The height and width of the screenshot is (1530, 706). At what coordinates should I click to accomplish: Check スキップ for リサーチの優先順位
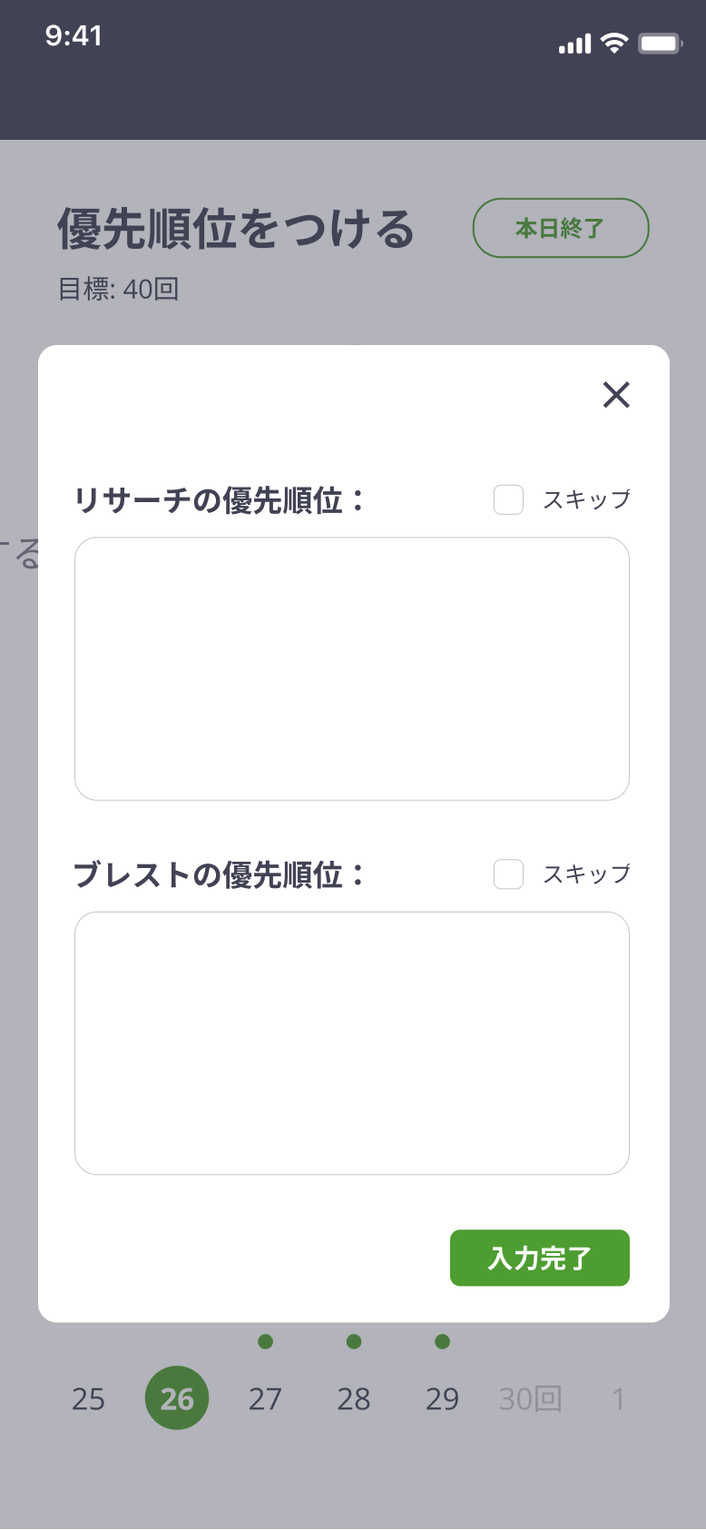tap(508, 499)
